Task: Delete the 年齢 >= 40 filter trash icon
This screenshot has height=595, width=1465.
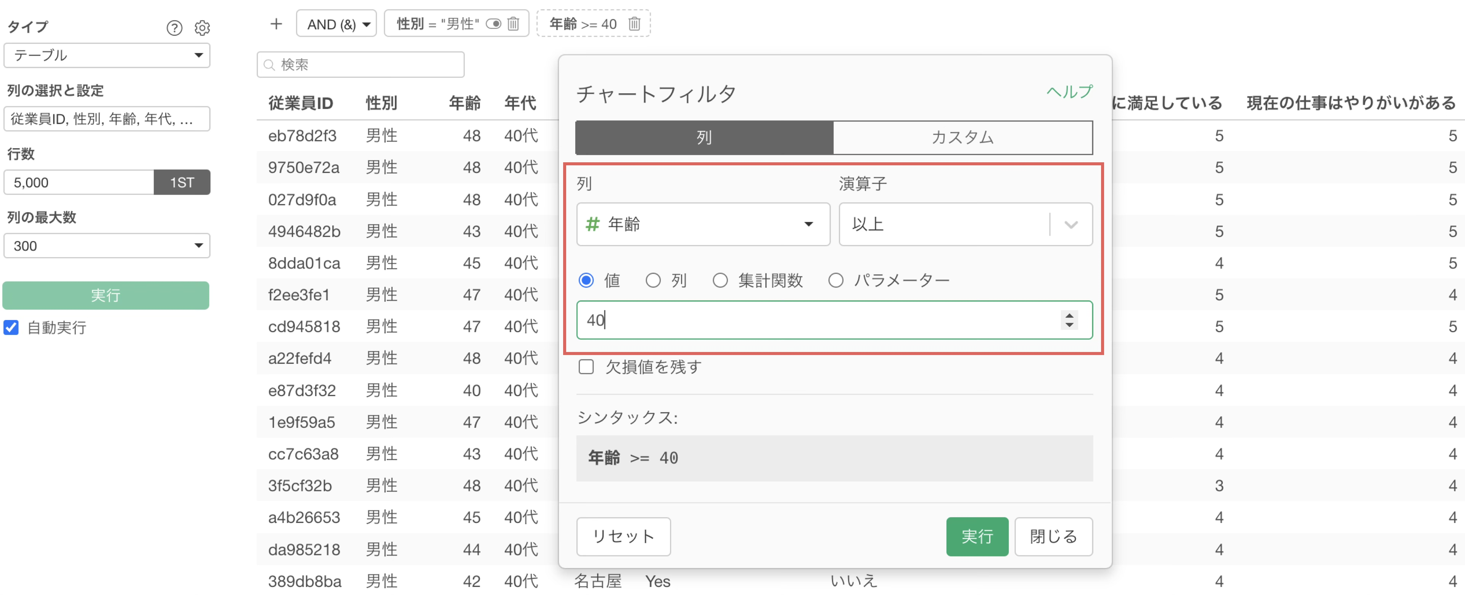Action: tap(634, 24)
